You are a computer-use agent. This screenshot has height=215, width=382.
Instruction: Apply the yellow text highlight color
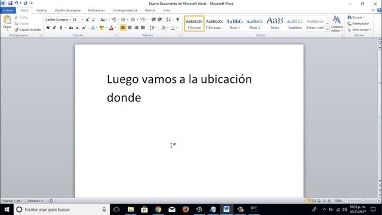[101, 28]
